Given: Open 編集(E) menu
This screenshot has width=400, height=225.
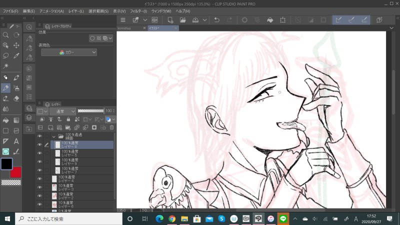Looking at the screenshot, I should [28, 11].
